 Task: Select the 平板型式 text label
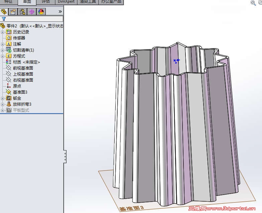click(21, 110)
